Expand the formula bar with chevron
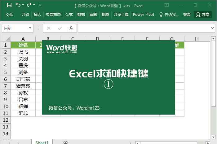Viewport: 217px width, 144px height. [212, 28]
